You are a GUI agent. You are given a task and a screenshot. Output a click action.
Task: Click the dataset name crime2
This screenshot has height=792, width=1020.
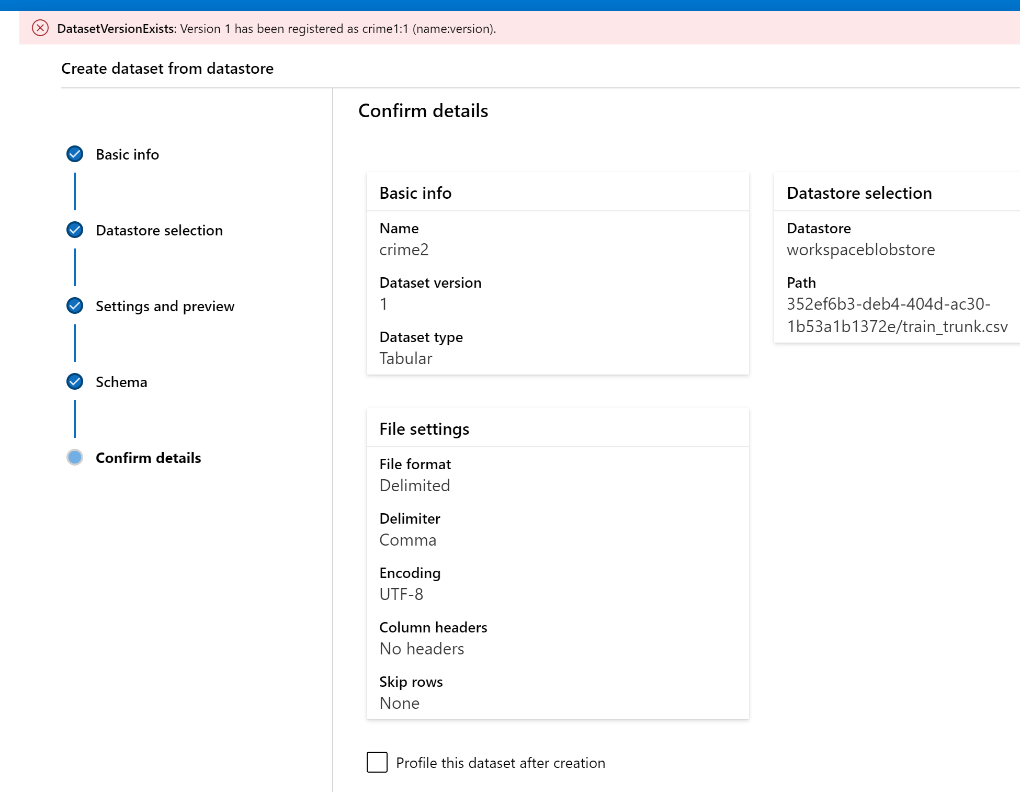[x=403, y=250]
